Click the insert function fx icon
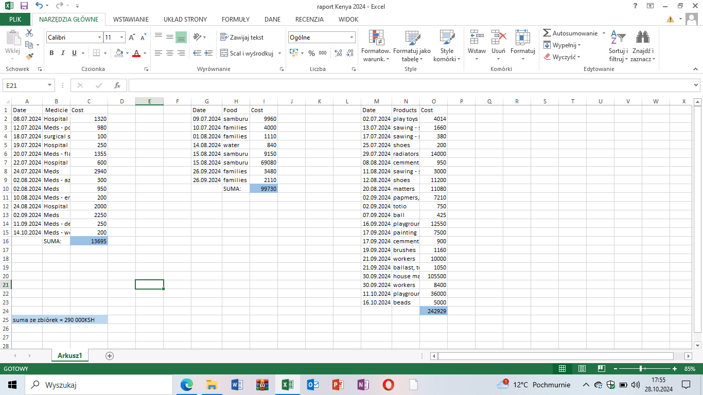The image size is (703, 395). pyautogui.click(x=117, y=85)
